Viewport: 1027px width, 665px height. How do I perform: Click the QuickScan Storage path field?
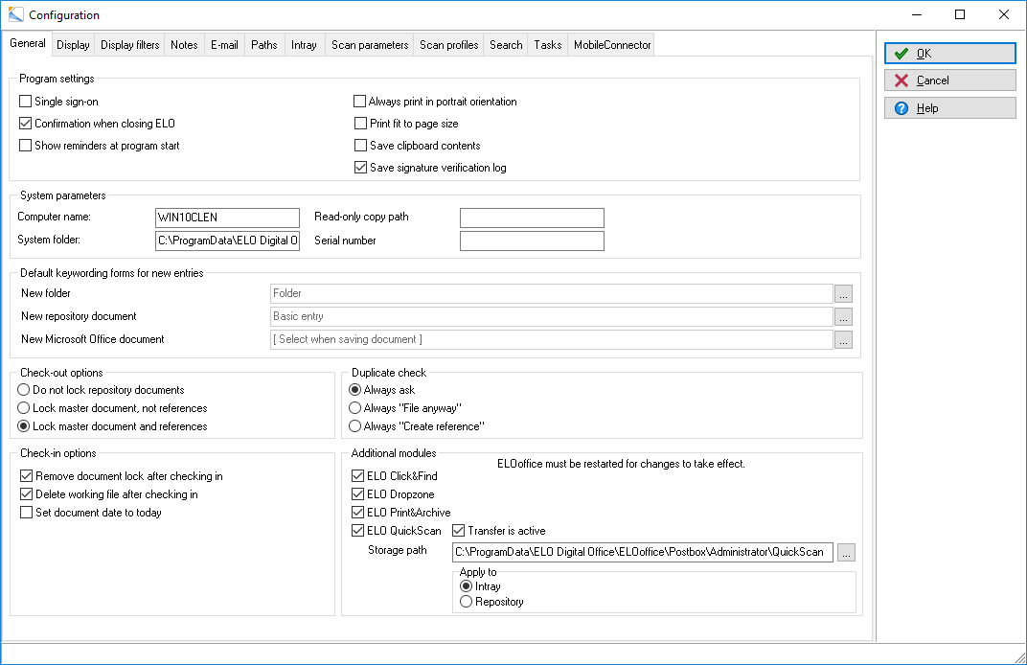click(643, 552)
